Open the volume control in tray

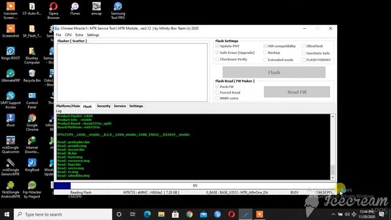347,215
